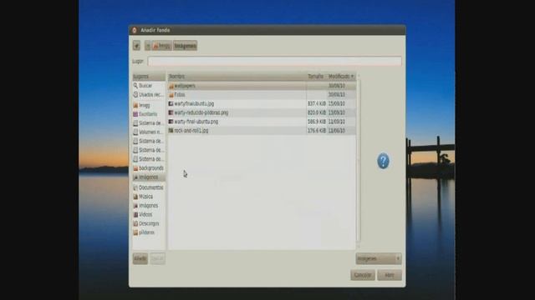Open the Descargas bookmark

(149, 223)
